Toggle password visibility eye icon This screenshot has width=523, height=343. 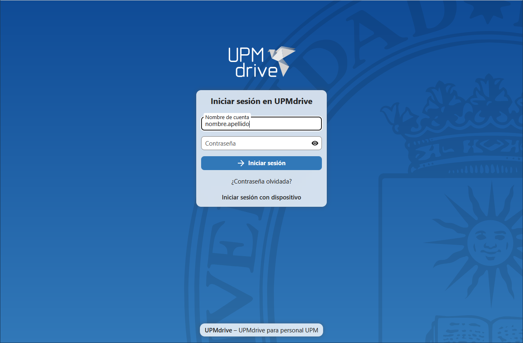(x=315, y=143)
